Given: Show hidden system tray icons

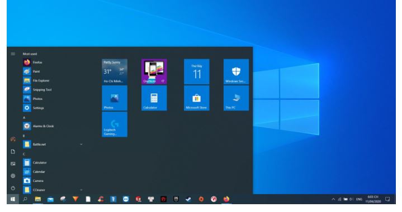Looking at the screenshot, I should pyautogui.click(x=333, y=199).
